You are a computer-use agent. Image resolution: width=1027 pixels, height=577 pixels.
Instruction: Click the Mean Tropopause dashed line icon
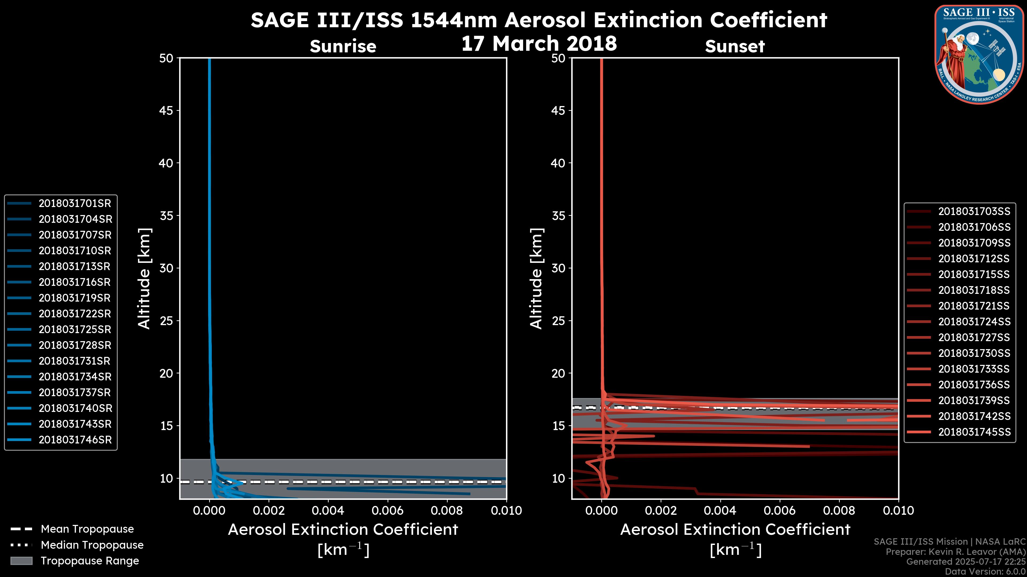pos(21,529)
